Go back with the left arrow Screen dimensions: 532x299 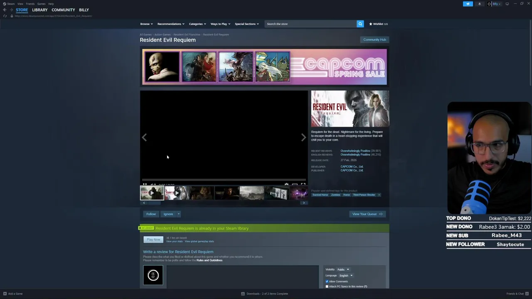coord(5,10)
